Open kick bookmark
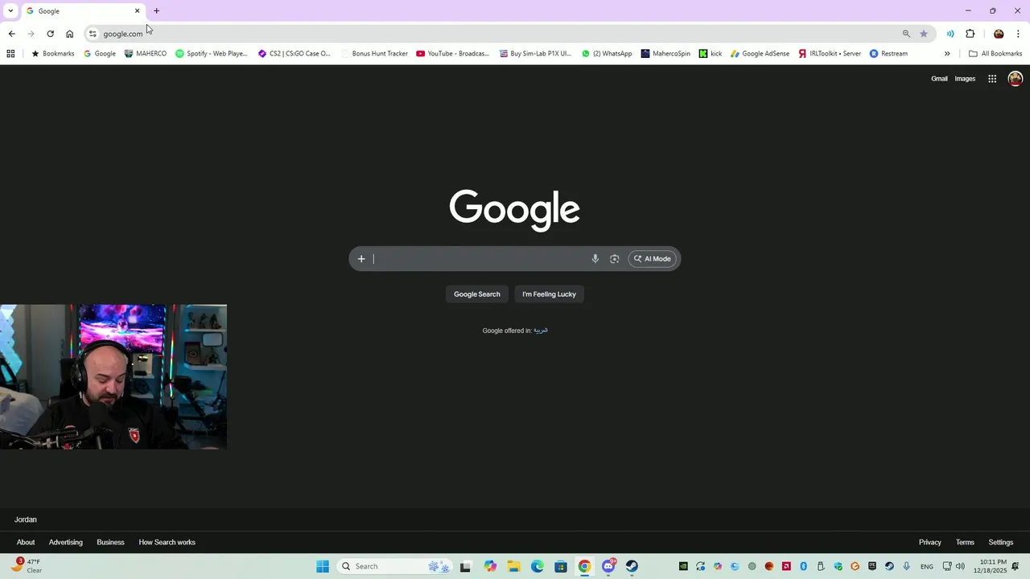Image resolution: width=1030 pixels, height=579 pixels. point(711,54)
